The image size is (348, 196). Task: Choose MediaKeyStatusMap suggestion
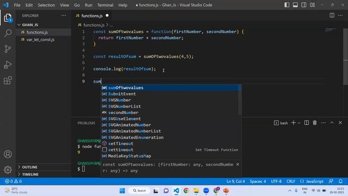click(171, 156)
